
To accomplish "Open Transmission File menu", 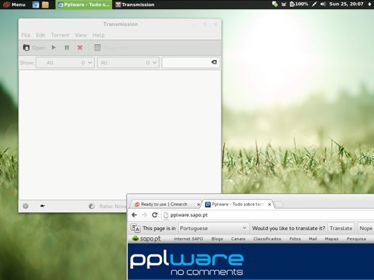I will (26, 35).
